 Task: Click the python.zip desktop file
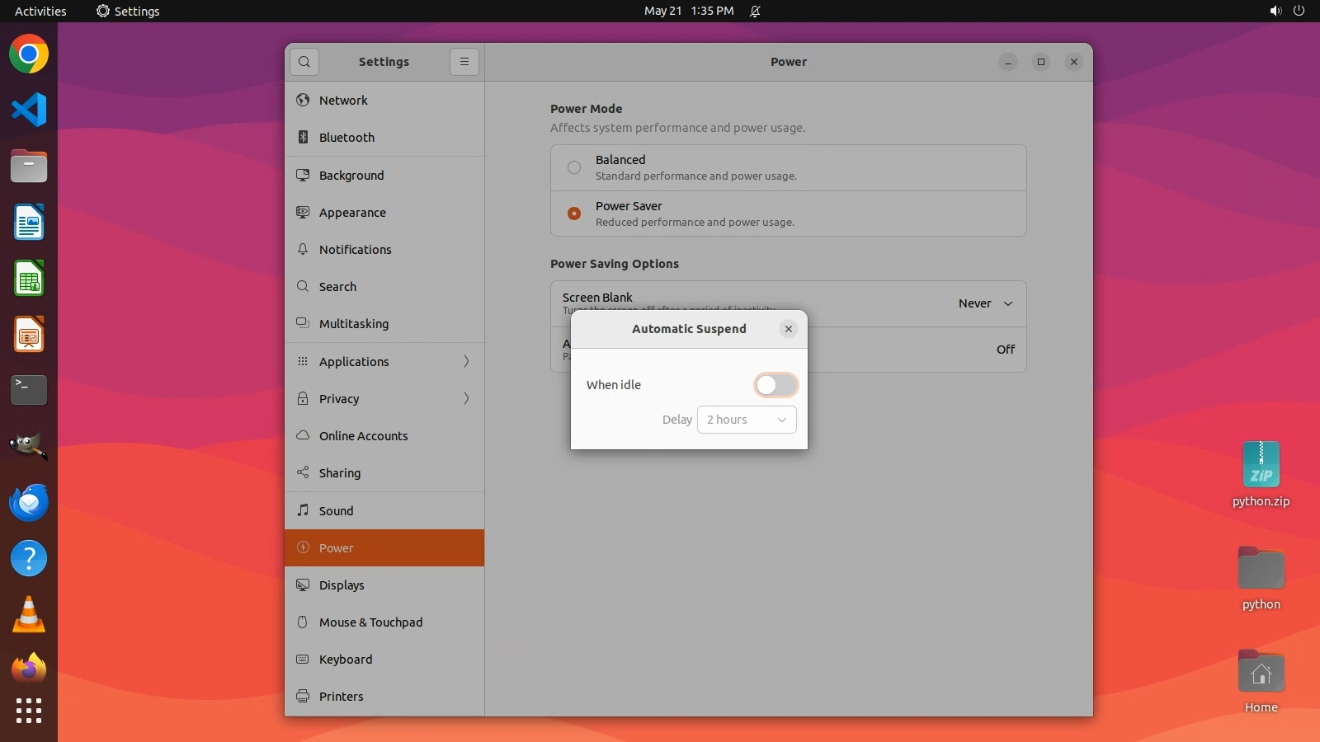[1261, 466]
